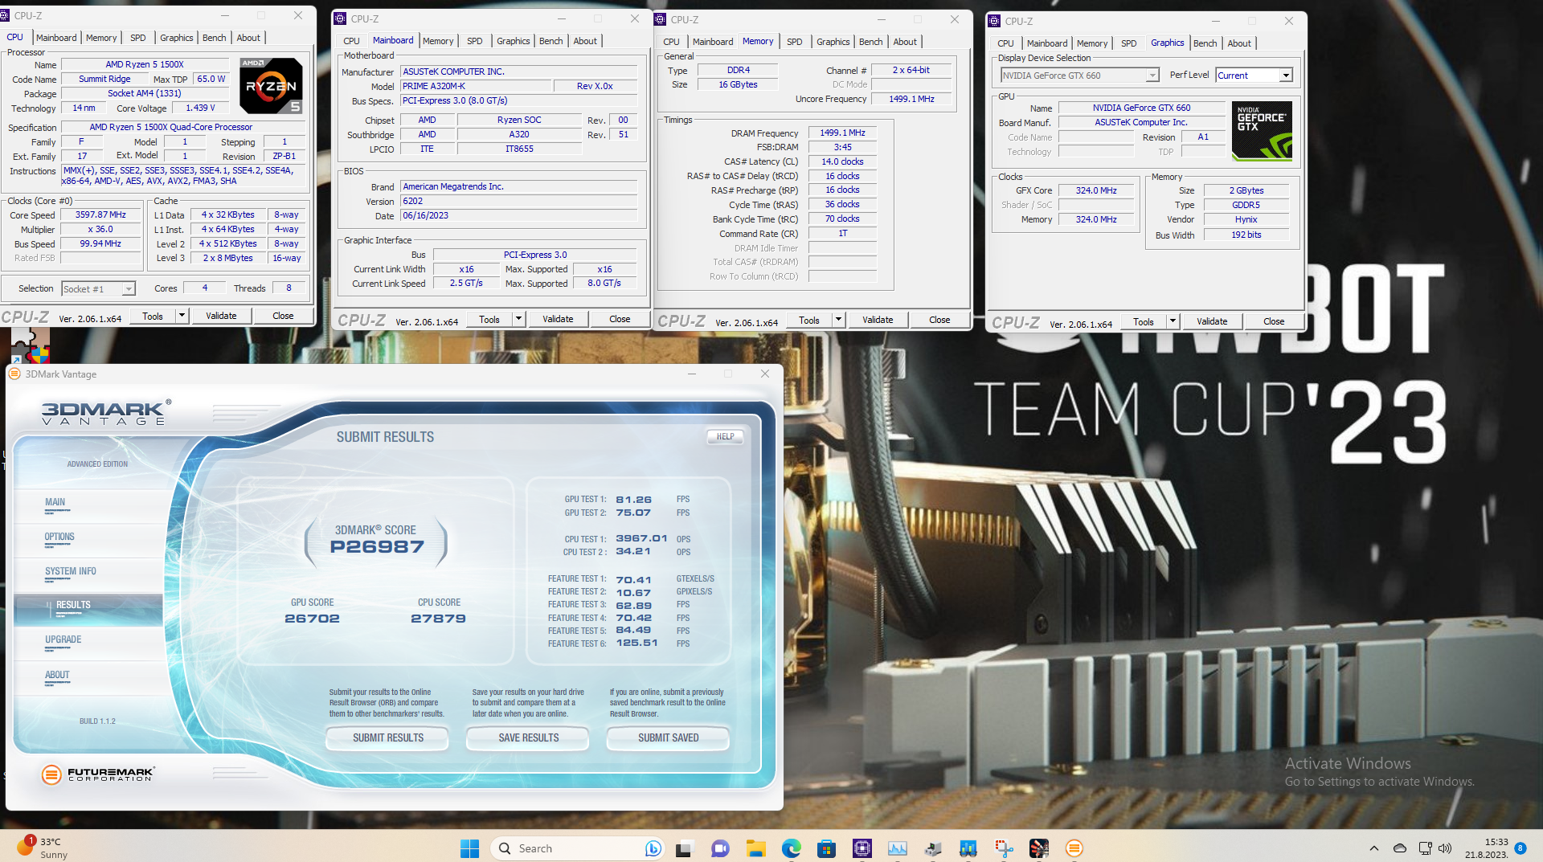1543x862 pixels.
Task: Select the Graphics tab in first CPU-Z window
Action: pos(176,38)
